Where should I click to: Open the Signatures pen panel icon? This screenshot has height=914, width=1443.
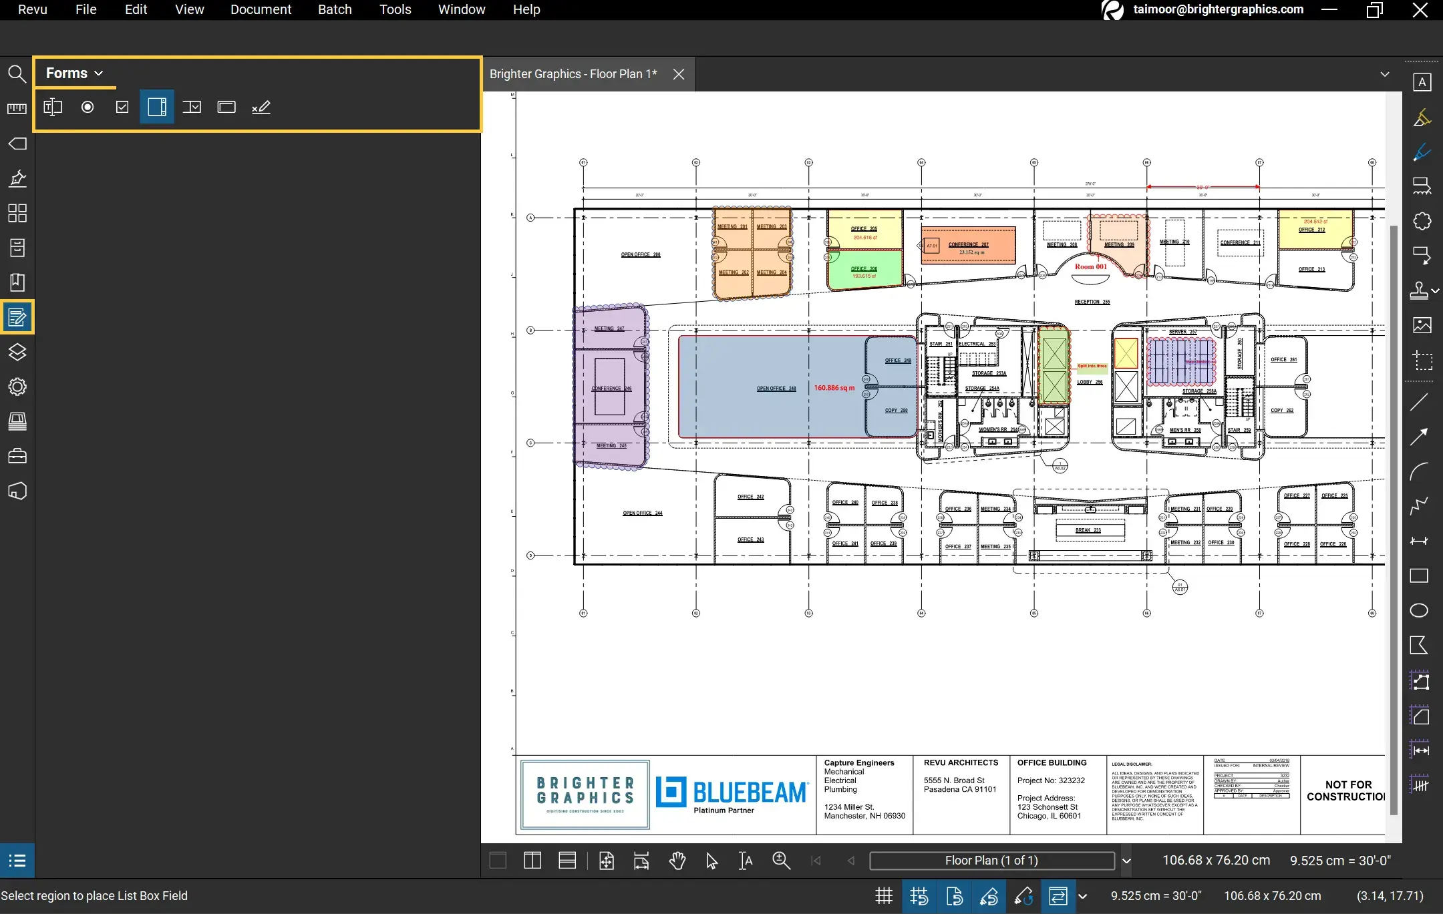[x=17, y=178]
